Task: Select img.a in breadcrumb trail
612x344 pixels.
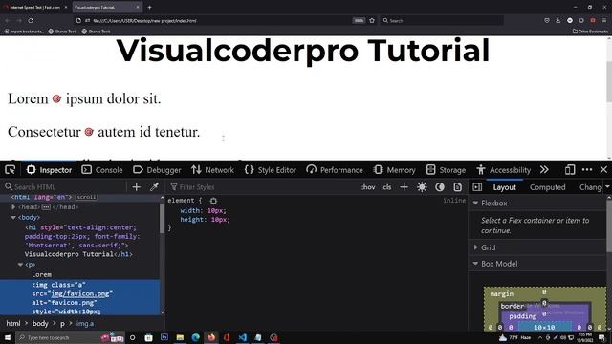Action: point(85,323)
